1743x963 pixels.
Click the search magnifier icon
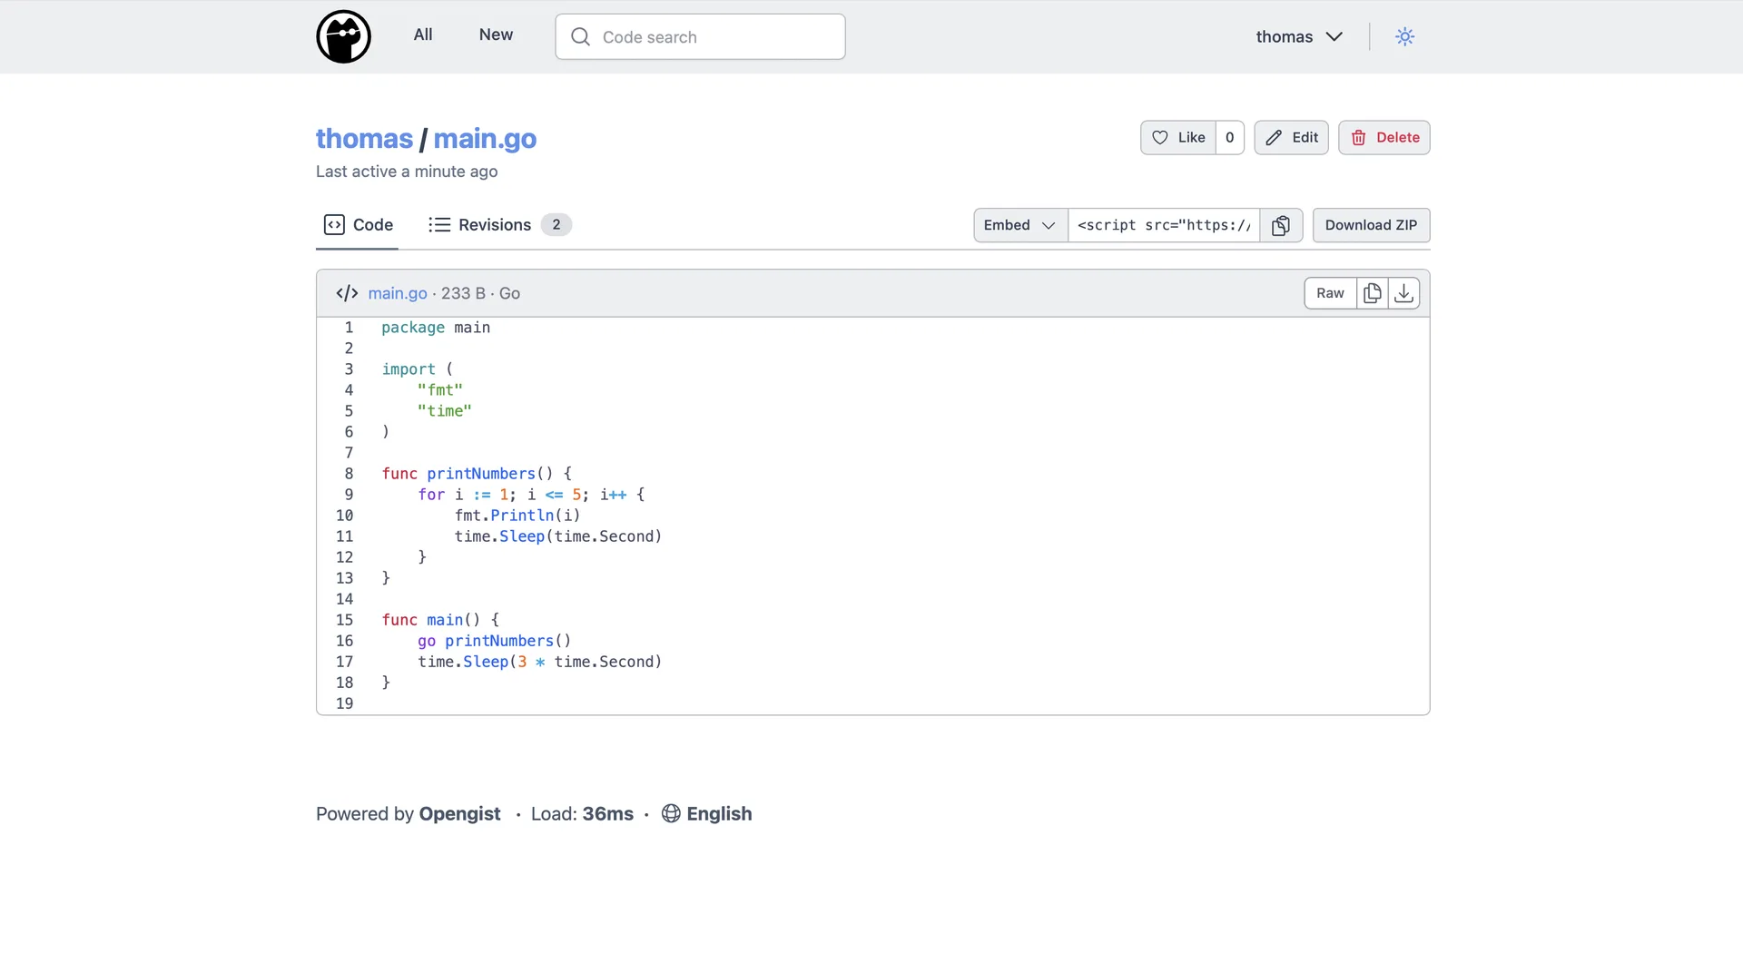tap(580, 36)
